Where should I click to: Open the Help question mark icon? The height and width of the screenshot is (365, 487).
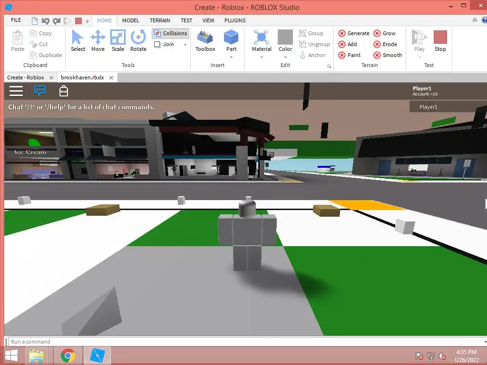coord(484,20)
